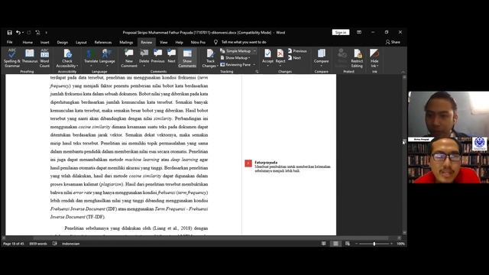Open Word Count
This screenshot has height=275, width=489.
(44, 58)
